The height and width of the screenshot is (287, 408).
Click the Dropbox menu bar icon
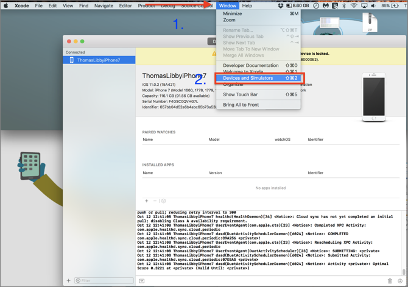(281, 5)
